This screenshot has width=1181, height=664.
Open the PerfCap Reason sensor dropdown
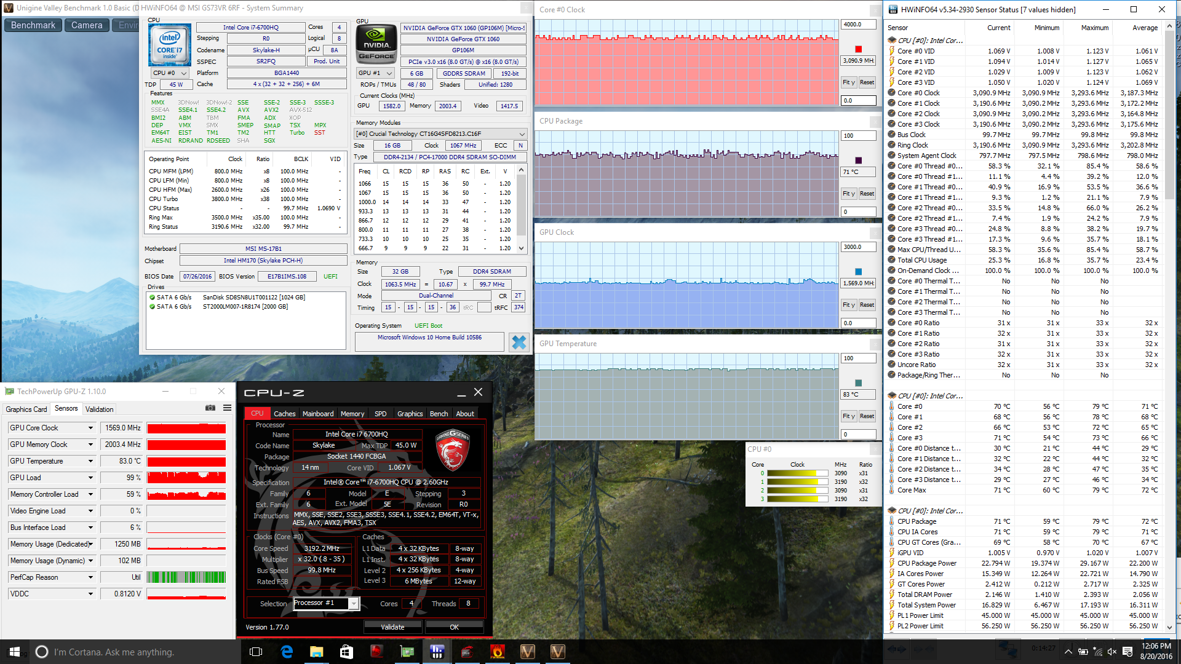point(90,577)
